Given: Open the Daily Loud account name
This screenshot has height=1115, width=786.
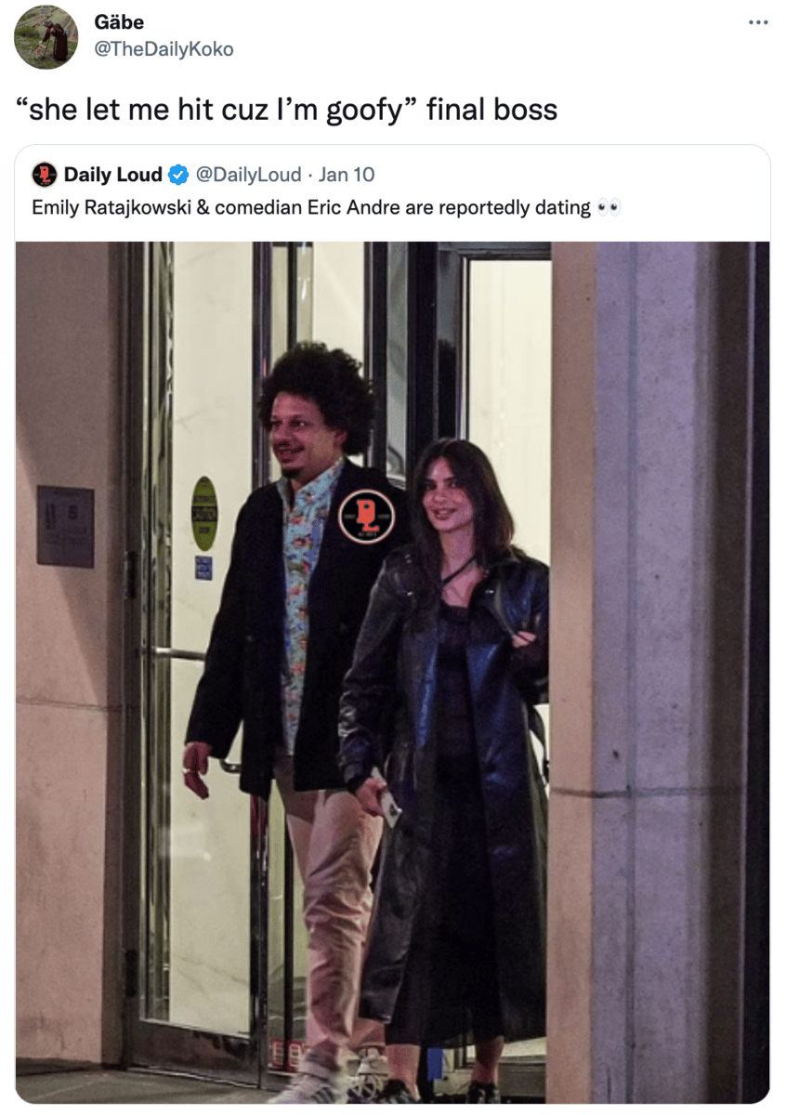Looking at the screenshot, I should coord(112,175).
